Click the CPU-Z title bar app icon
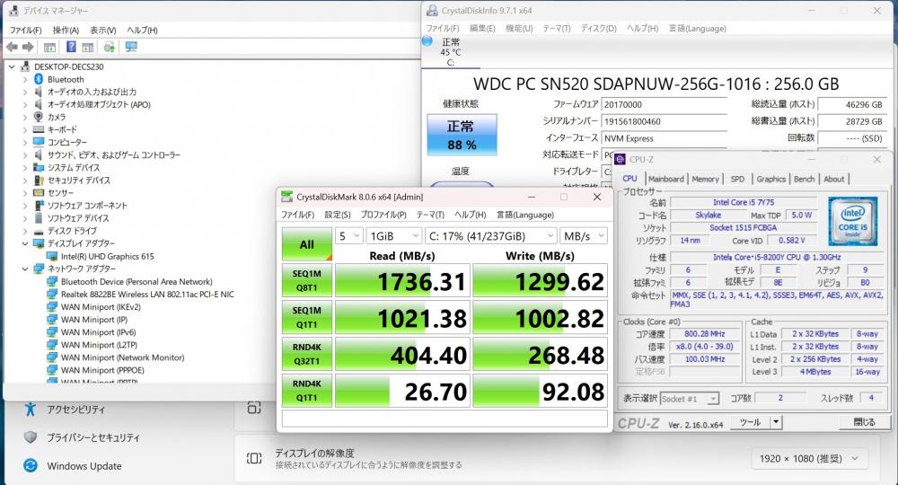This screenshot has width=898, height=485. pos(620,159)
